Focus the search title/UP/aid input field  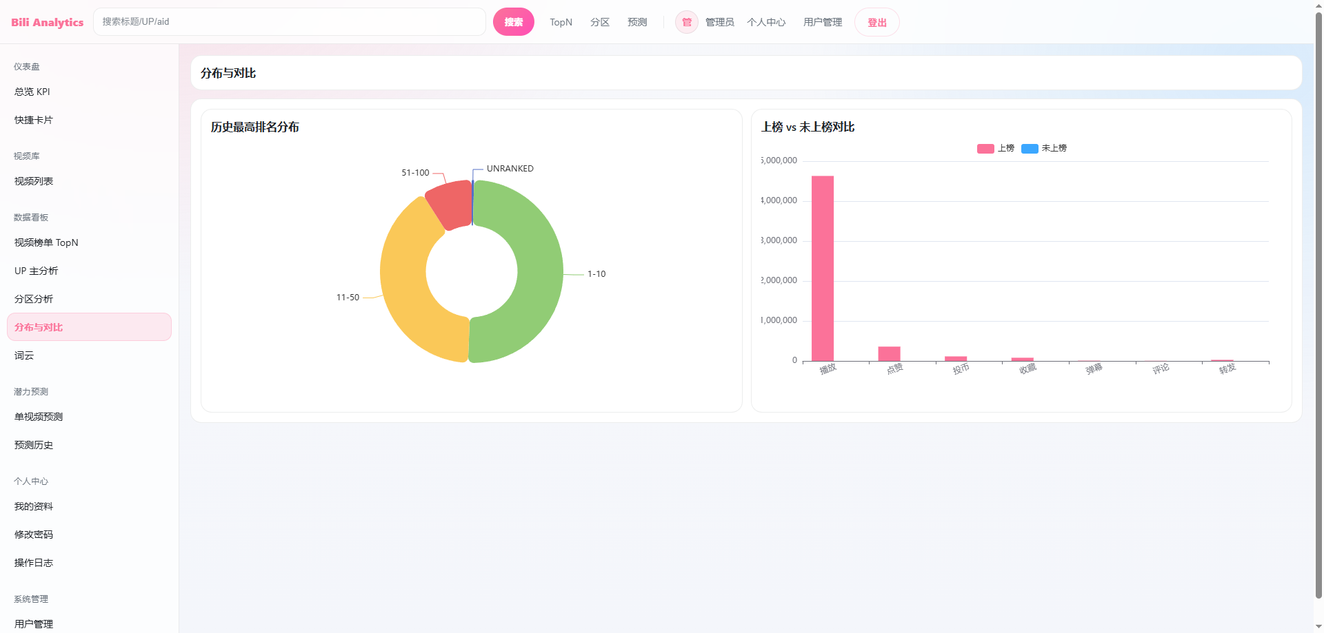[290, 22]
